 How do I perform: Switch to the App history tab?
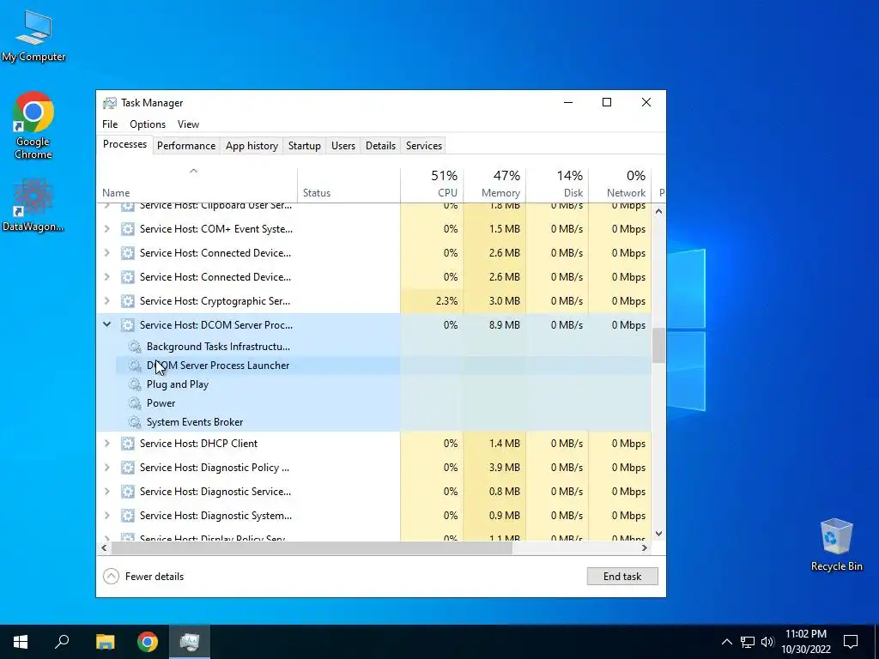pos(252,146)
